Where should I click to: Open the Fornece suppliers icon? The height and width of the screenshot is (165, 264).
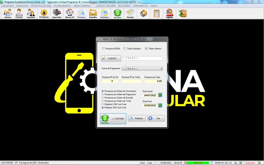[19, 14]
